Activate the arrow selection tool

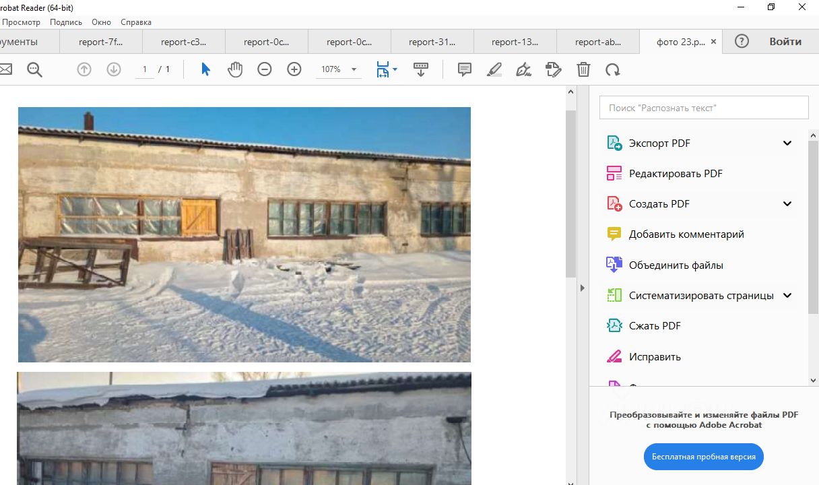coord(206,69)
